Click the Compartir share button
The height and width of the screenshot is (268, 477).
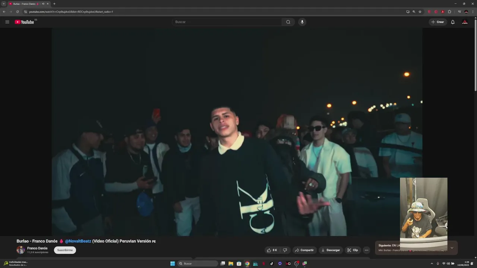tap(304, 250)
